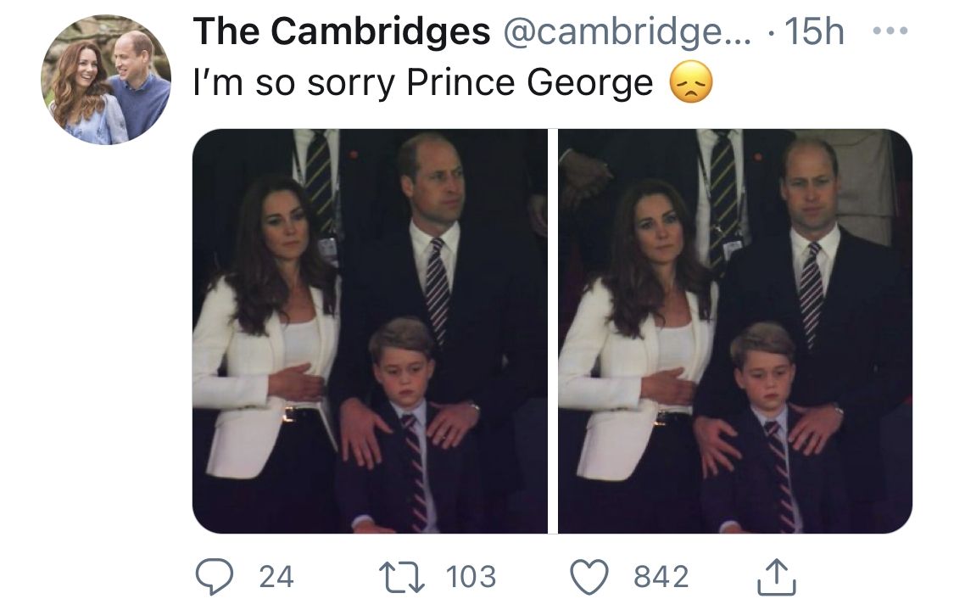
Task: Click the reply count 24
Action: (x=276, y=577)
